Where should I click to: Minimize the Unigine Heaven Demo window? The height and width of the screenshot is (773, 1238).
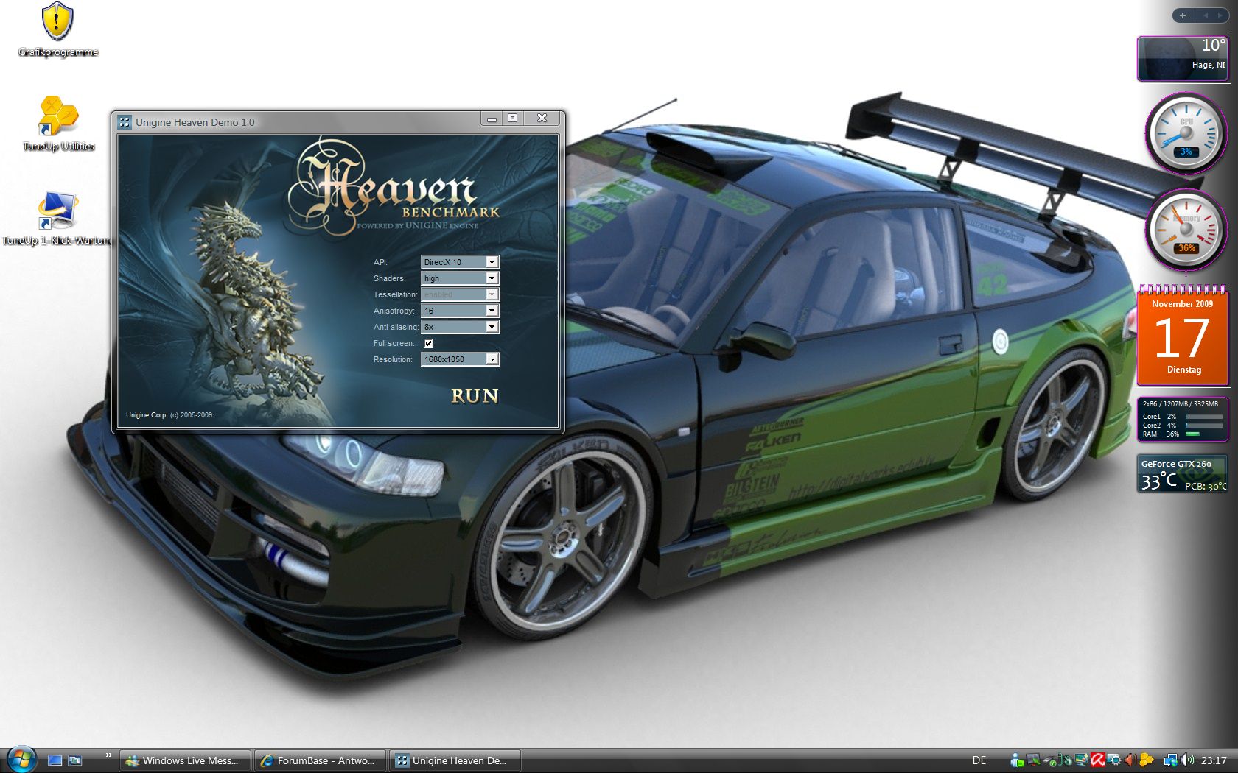(x=492, y=119)
